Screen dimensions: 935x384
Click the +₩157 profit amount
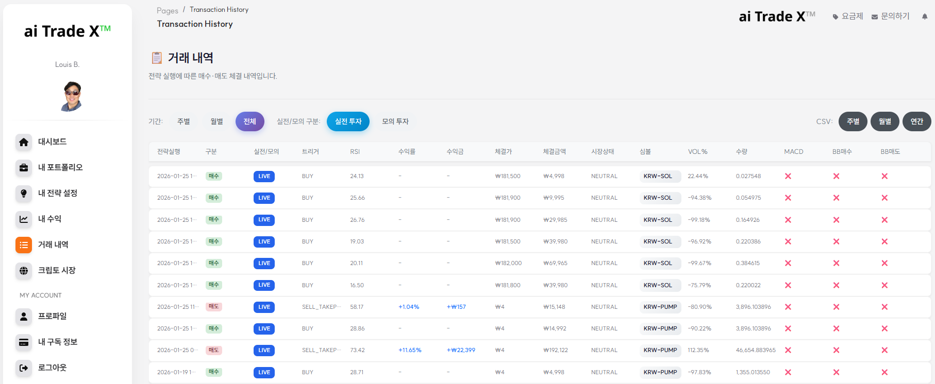tap(456, 307)
